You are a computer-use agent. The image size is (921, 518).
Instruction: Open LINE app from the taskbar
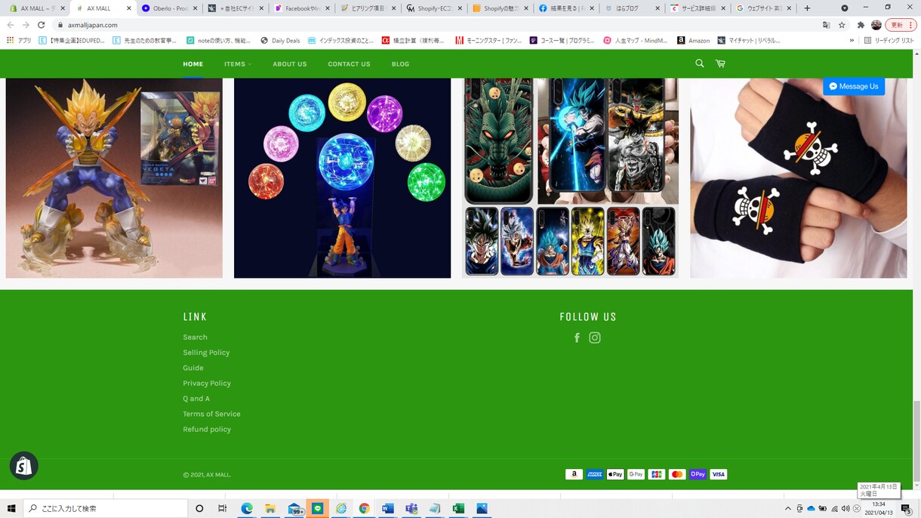pyautogui.click(x=317, y=508)
